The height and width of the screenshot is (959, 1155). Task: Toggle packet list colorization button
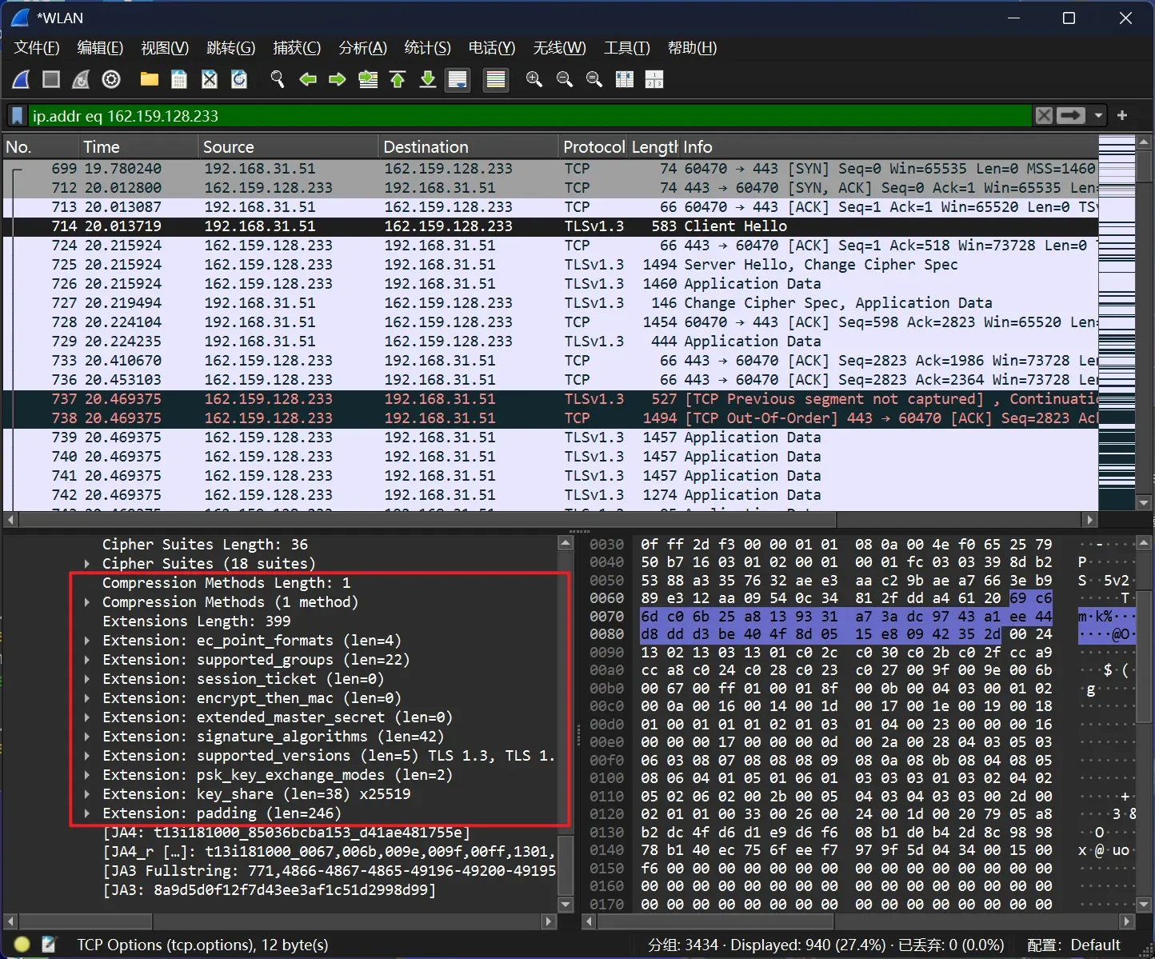(x=496, y=79)
